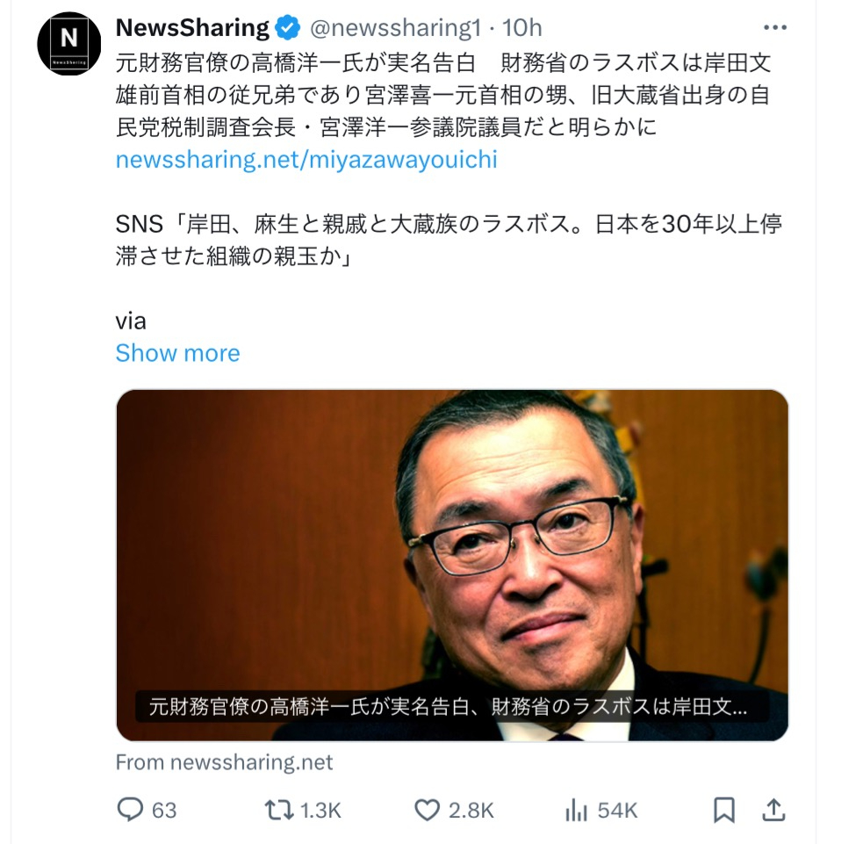Click the From newssharing.net source label
Viewport: 856px width, 844px height.
click(x=224, y=762)
